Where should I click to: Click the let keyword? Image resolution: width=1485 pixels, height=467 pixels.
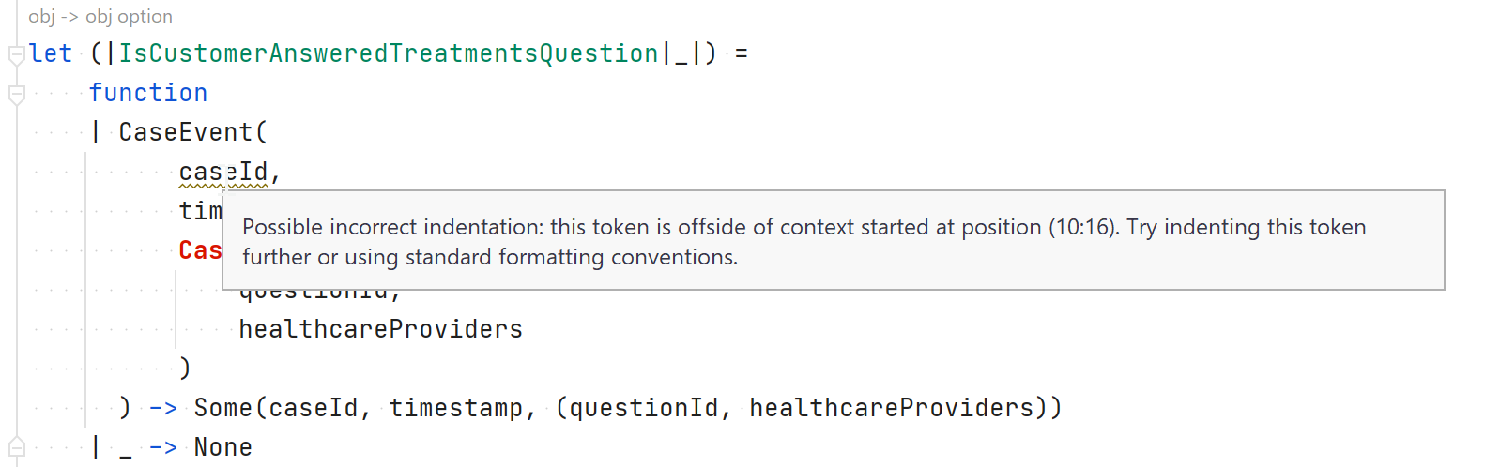click(x=51, y=53)
